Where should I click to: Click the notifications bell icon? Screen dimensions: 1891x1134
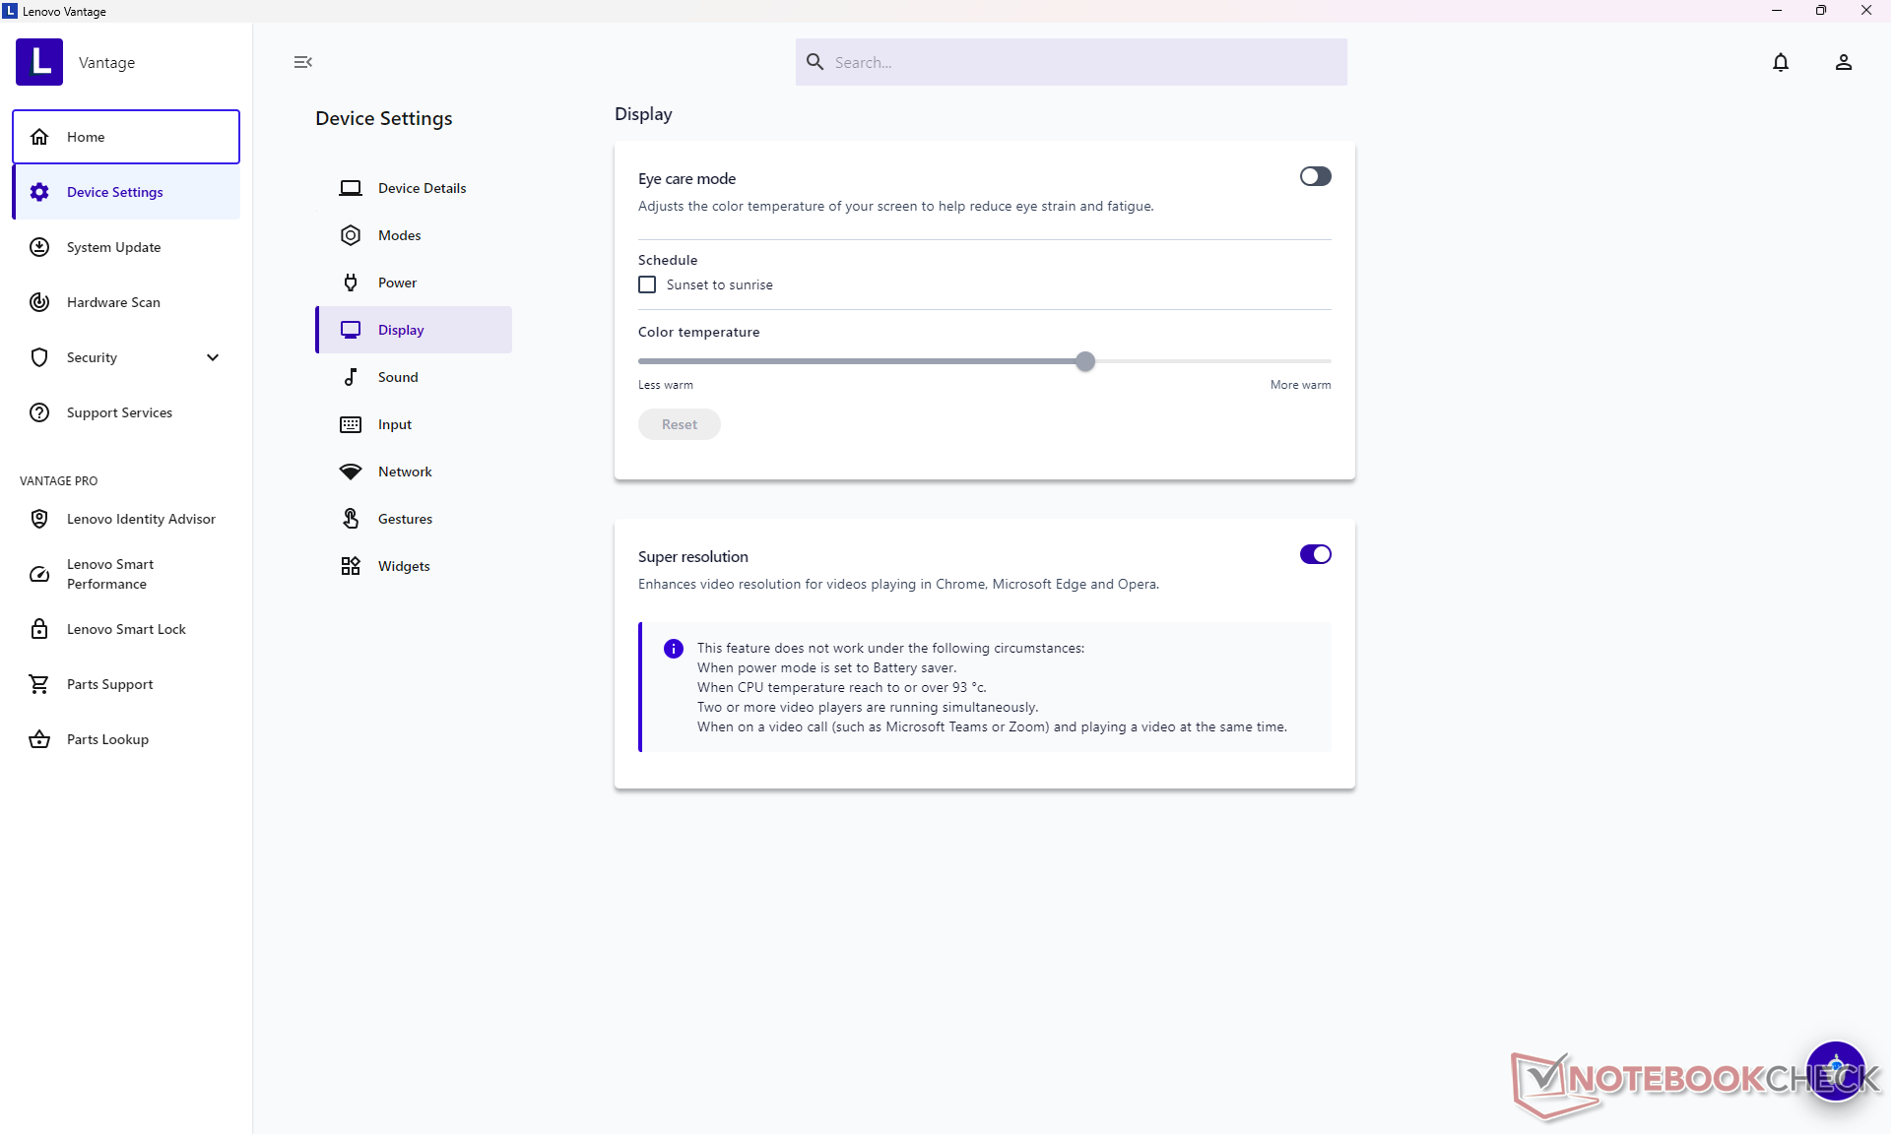(x=1780, y=62)
